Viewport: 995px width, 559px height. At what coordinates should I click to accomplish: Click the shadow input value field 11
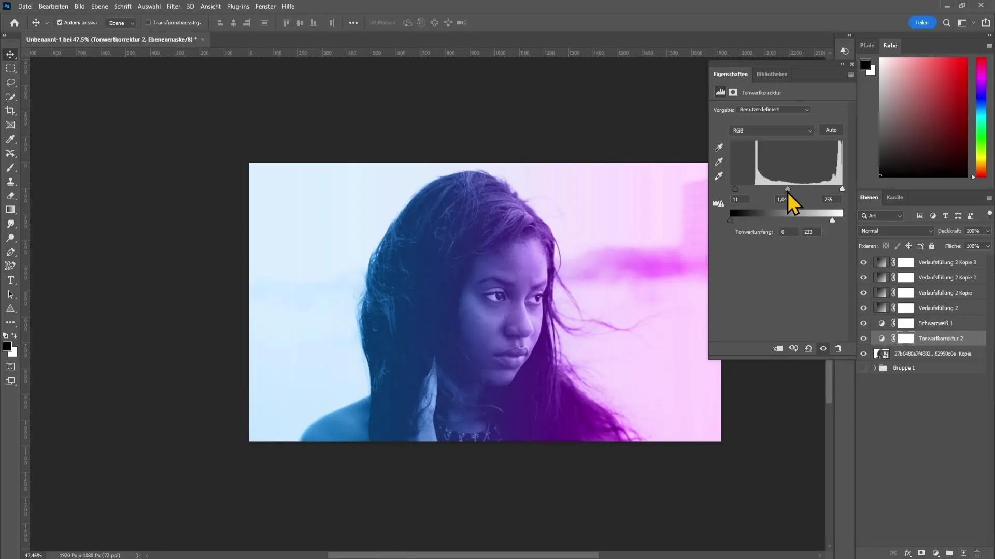click(x=740, y=199)
